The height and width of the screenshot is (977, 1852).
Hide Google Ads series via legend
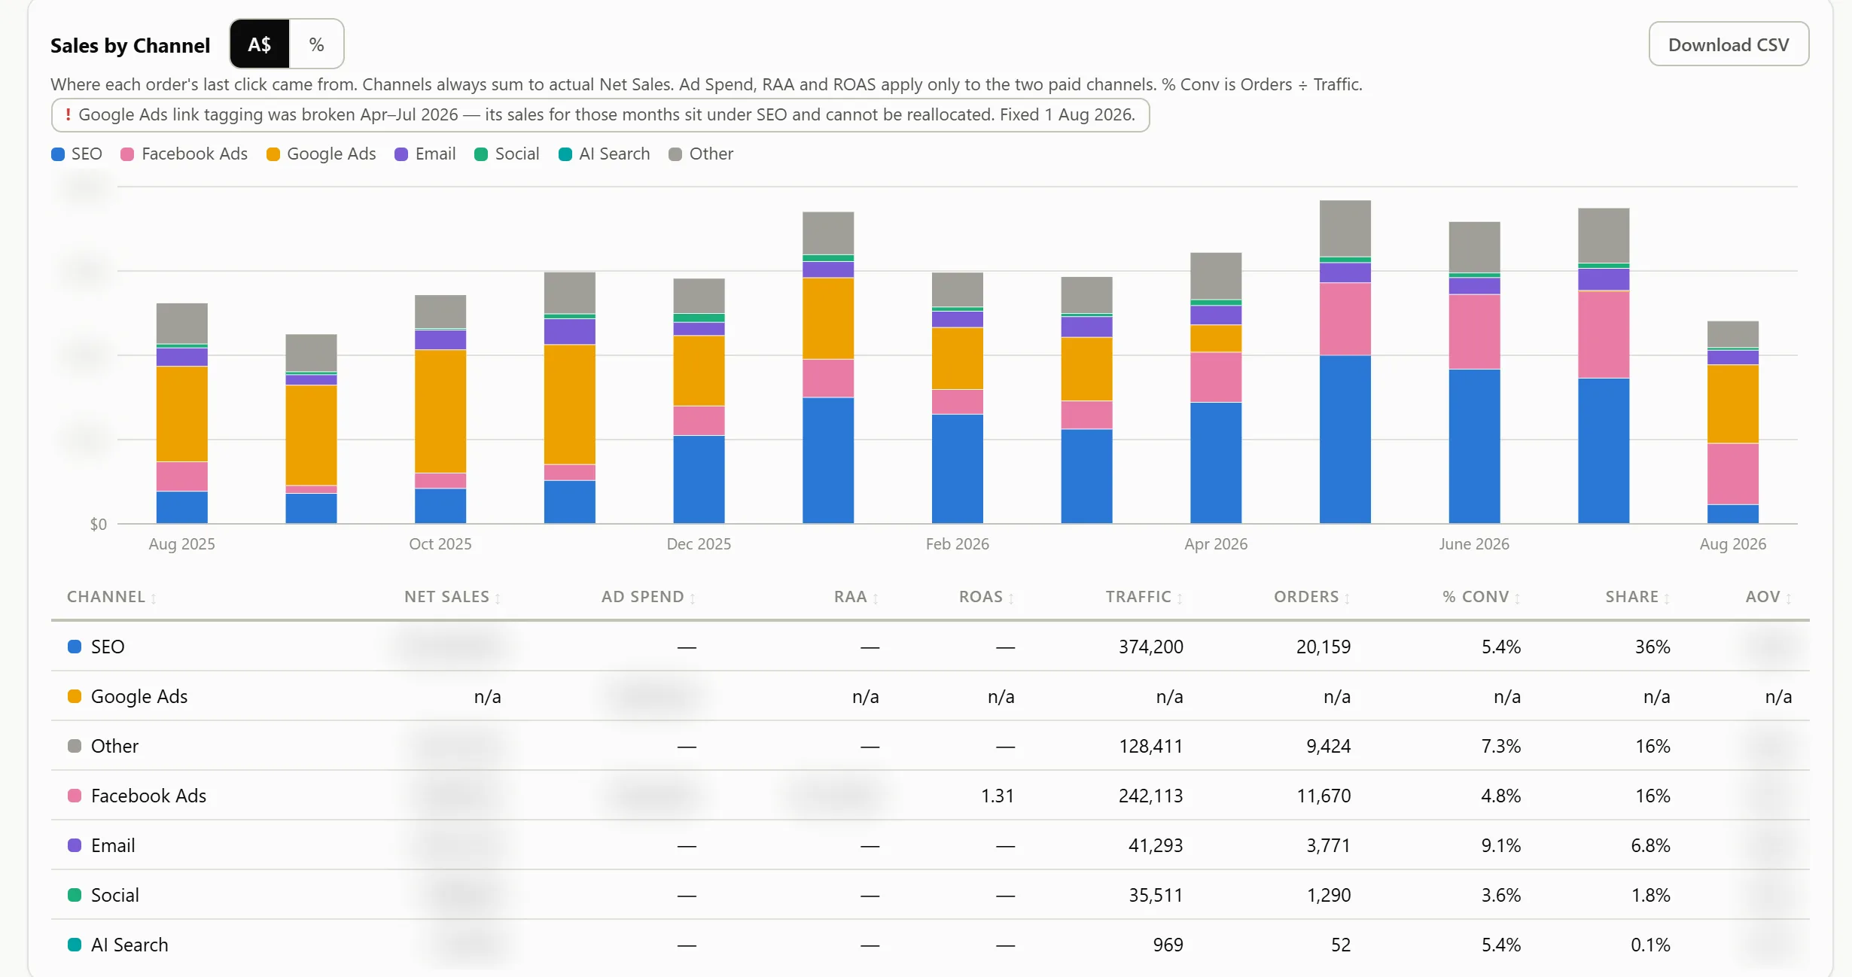(x=321, y=154)
